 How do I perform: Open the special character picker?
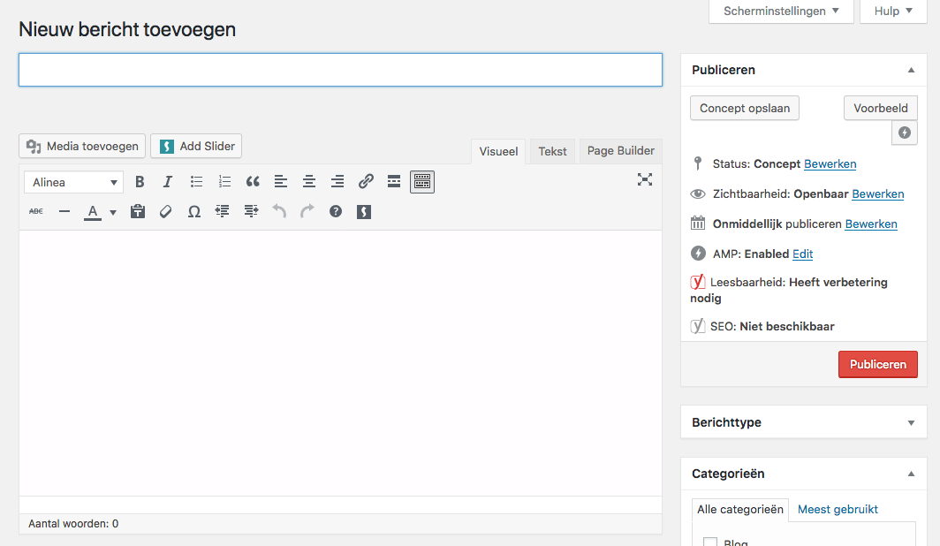tap(194, 212)
